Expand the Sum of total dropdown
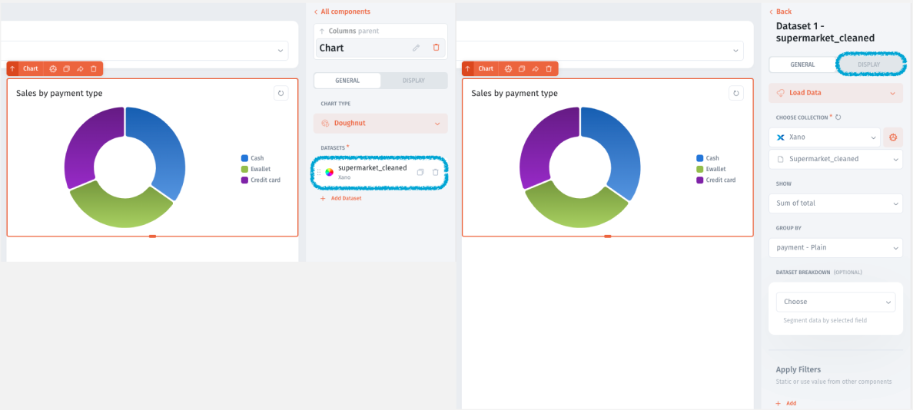Screen dimensions: 913x410 835,203
